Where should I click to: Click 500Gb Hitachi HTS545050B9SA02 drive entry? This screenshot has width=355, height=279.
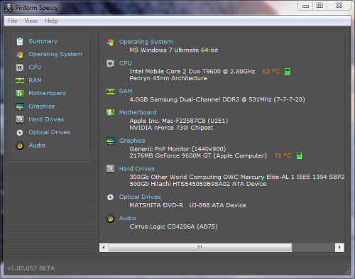pos(198,184)
